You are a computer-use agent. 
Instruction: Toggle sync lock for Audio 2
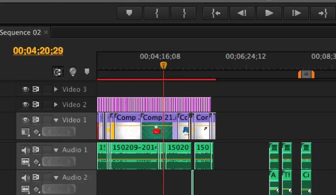[x=36, y=177]
